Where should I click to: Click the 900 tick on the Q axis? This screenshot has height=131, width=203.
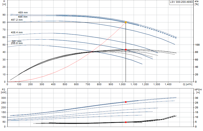click(x=111, y=84)
